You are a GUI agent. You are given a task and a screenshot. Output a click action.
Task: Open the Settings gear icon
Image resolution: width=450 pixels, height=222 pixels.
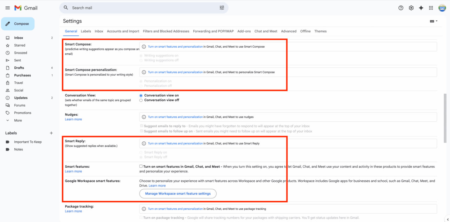411,8
